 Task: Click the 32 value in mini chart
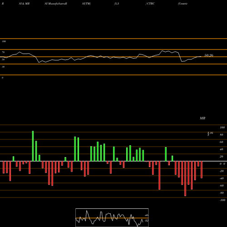pos(147,221)
